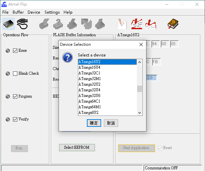Click the device list scroll down arrow
The image size is (205, 171).
[139, 113]
